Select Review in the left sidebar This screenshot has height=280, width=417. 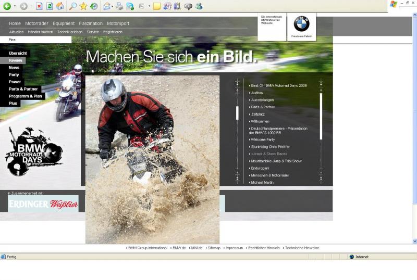point(16,60)
